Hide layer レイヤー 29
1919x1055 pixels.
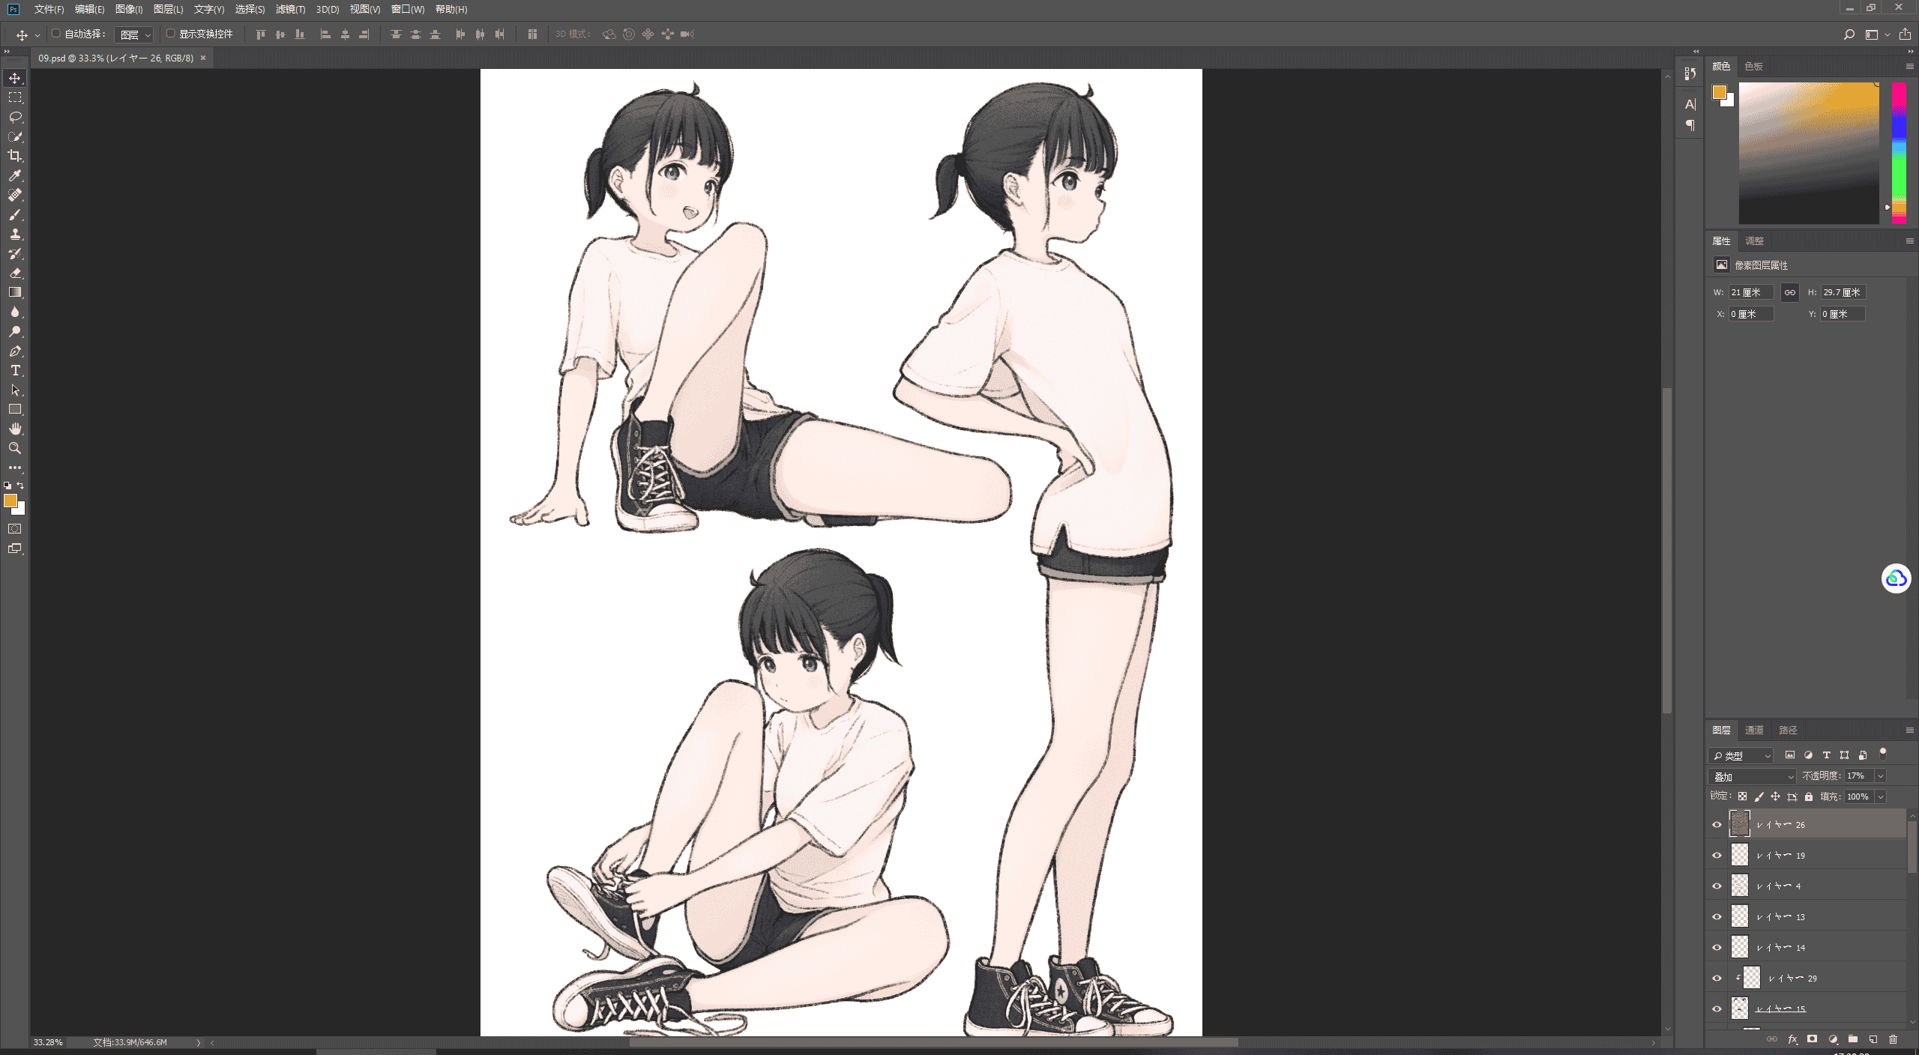[1717, 978]
